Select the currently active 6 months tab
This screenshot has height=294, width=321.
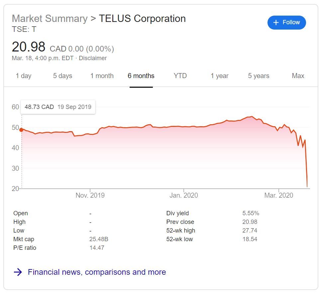pos(141,76)
